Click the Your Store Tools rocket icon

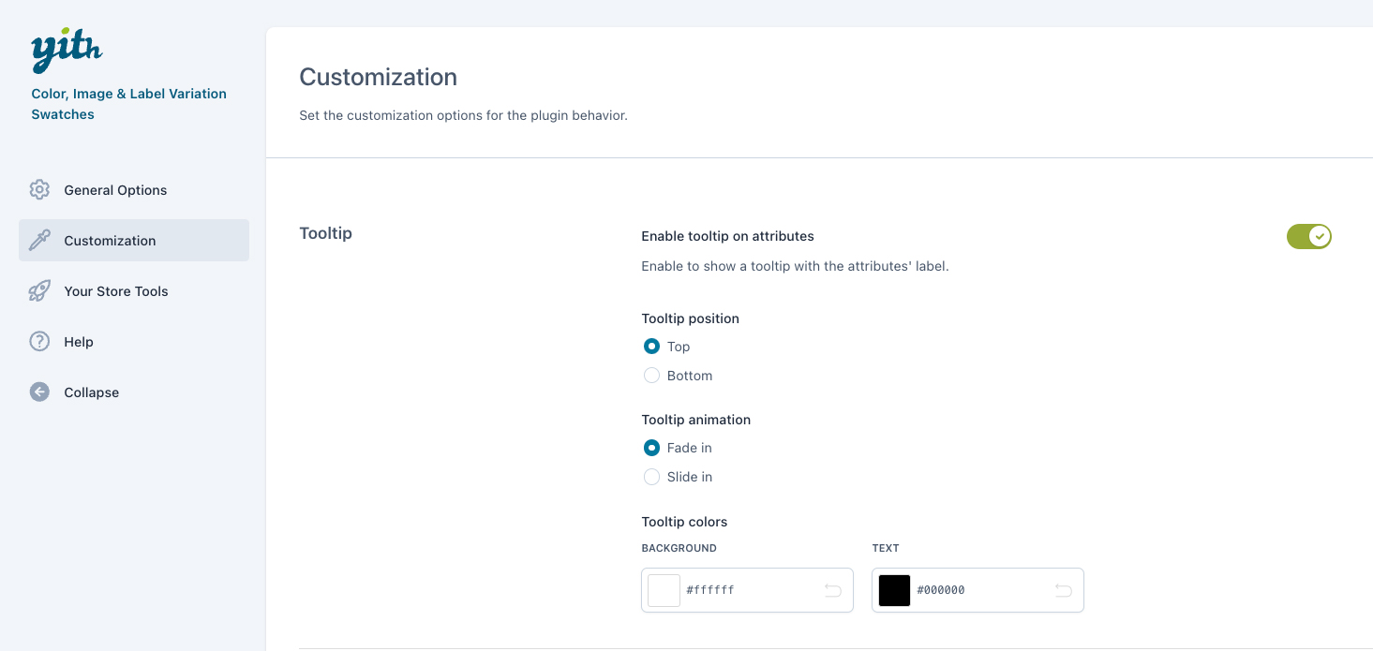39,291
